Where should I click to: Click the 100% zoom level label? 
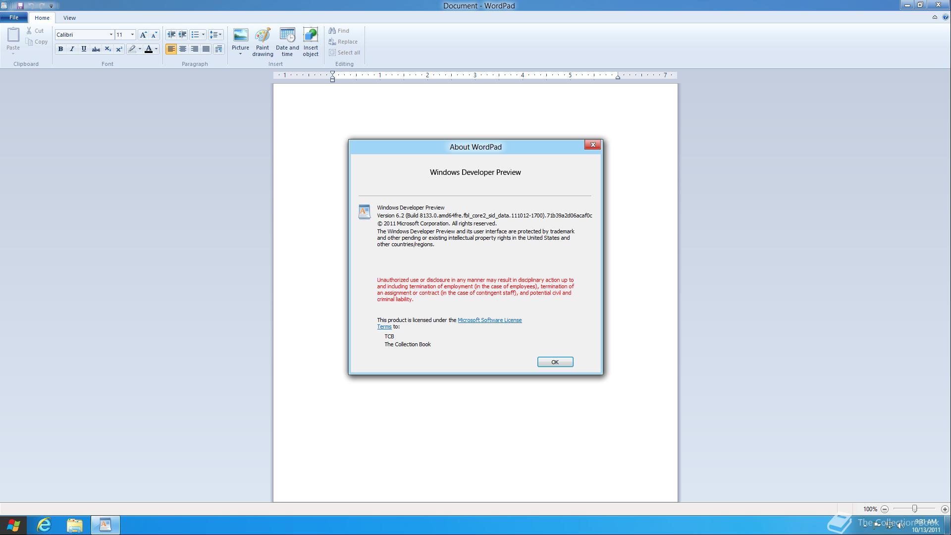[870, 509]
